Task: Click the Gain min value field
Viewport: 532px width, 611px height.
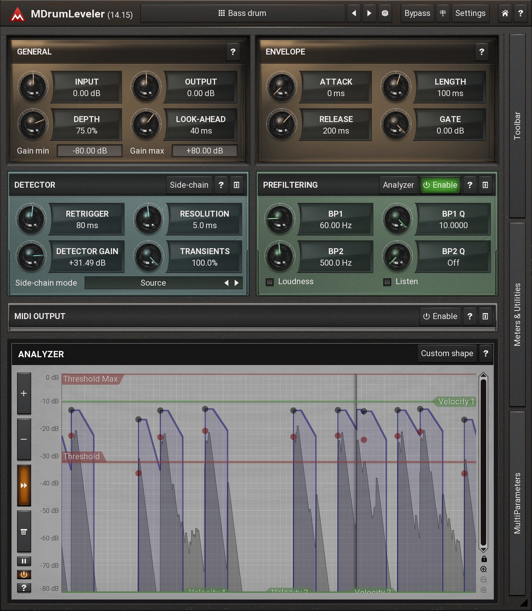Action: [x=90, y=151]
